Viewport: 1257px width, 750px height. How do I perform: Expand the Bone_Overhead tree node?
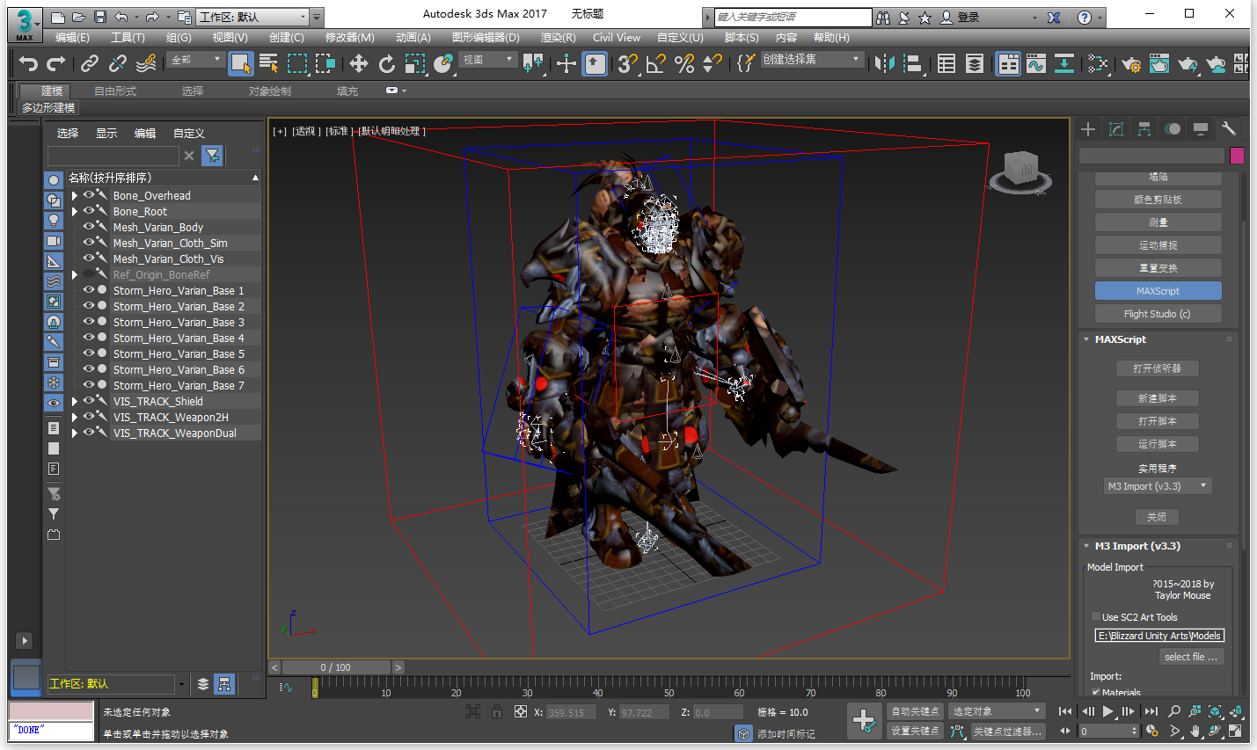pyautogui.click(x=75, y=195)
